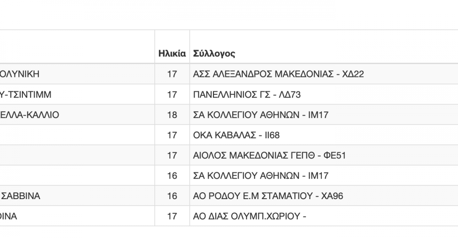Click age 17 in ΑΛΕΞΑΝΔΡΟΣ ΜΑΚΕΔΟΝΙΑΣ row
Viewport: 458px width, 238px height.
(x=172, y=74)
